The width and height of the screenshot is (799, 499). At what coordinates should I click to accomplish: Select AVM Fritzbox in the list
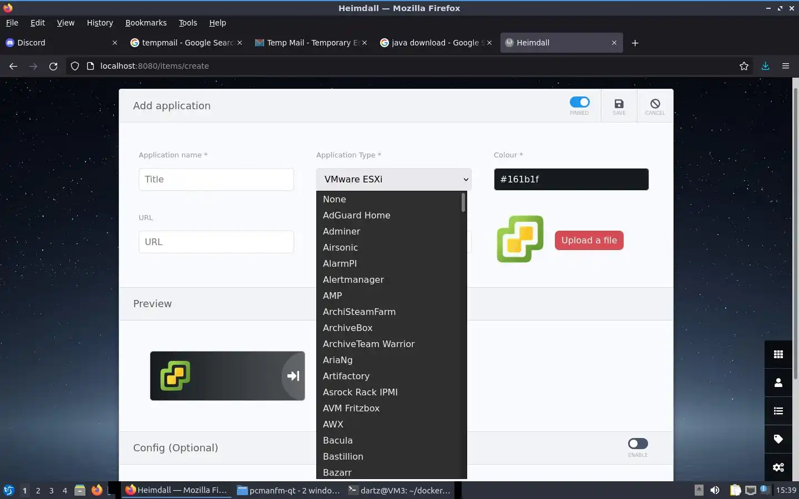388,408
